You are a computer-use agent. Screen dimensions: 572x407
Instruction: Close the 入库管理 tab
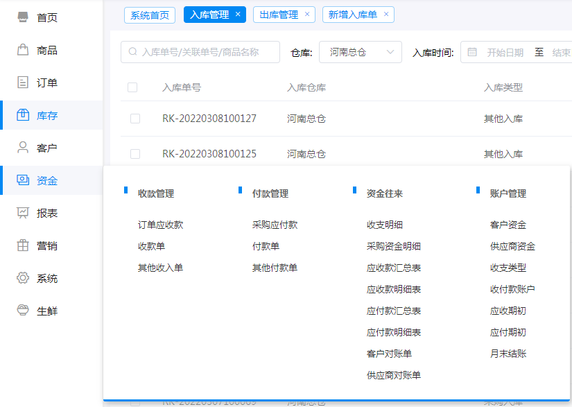click(238, 14)
